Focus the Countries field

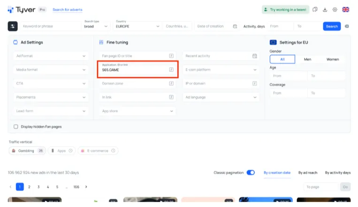coord(177,26)
